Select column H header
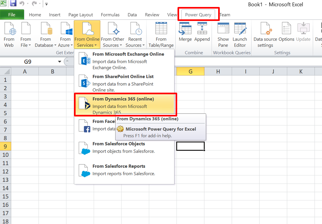Viewport: 322px width, 224px height. pyautogui.click(x=218, y=72)
